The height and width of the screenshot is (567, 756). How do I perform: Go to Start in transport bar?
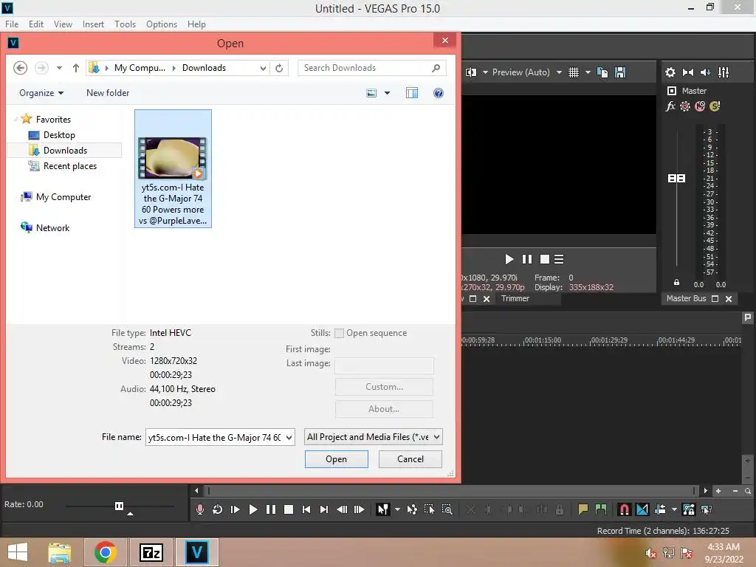pos(306,509)
